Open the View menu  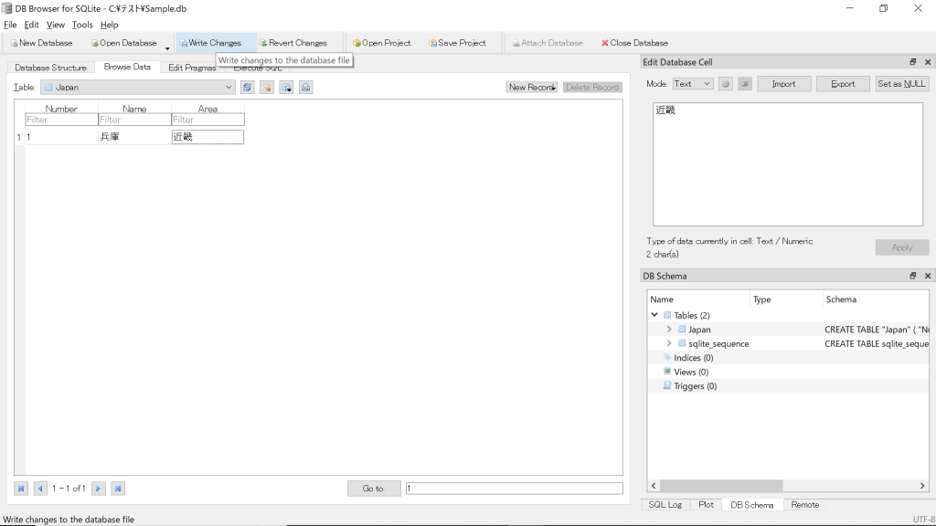56,25
